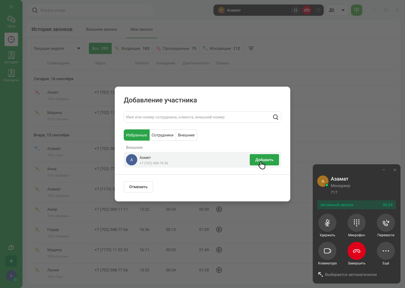The image size is (405, 288).
Task: Toggle the round button labeled Удержать
Action: 327,223
